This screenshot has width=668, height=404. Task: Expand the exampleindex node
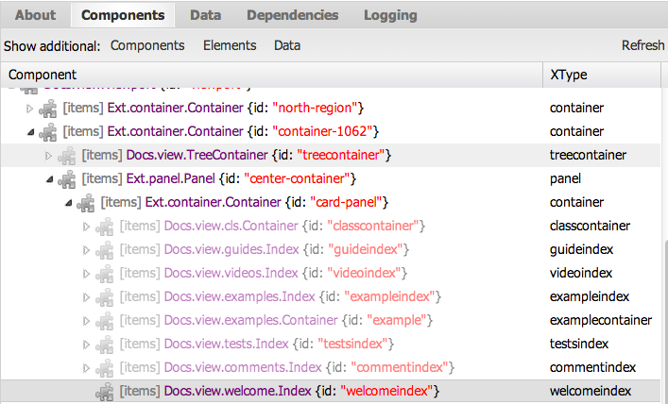[x=86, y=297]
